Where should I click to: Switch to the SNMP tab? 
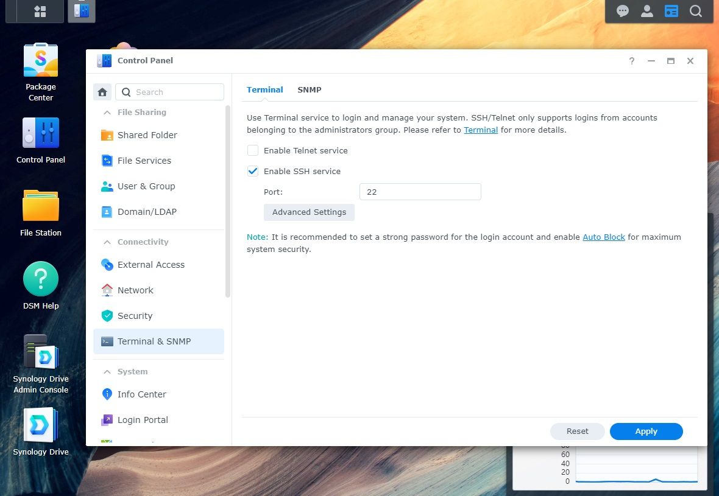click(310, 89)
